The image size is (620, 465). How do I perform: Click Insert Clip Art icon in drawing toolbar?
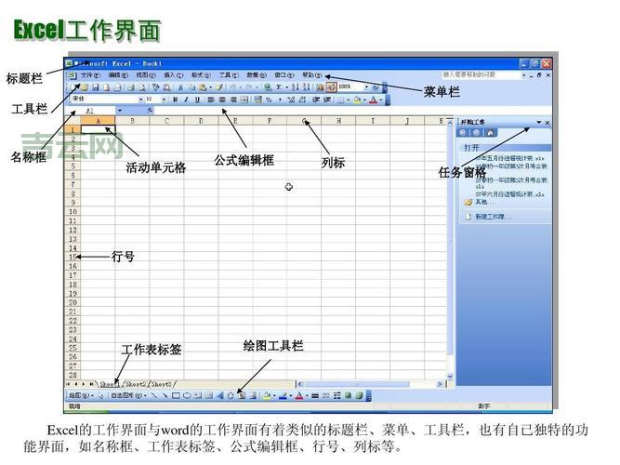(242, 395)
